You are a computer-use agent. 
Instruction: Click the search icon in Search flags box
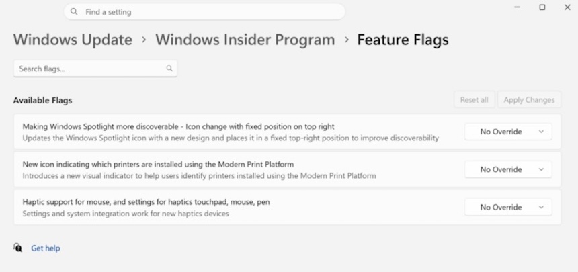coord(169,69)
